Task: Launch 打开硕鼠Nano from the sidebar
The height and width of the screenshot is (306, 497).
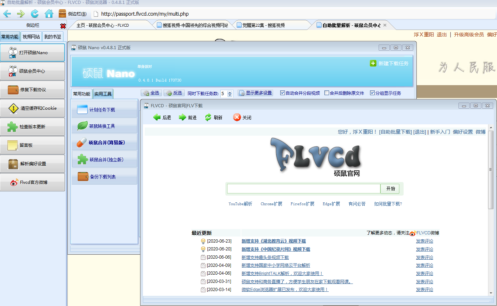Action: 32,52
